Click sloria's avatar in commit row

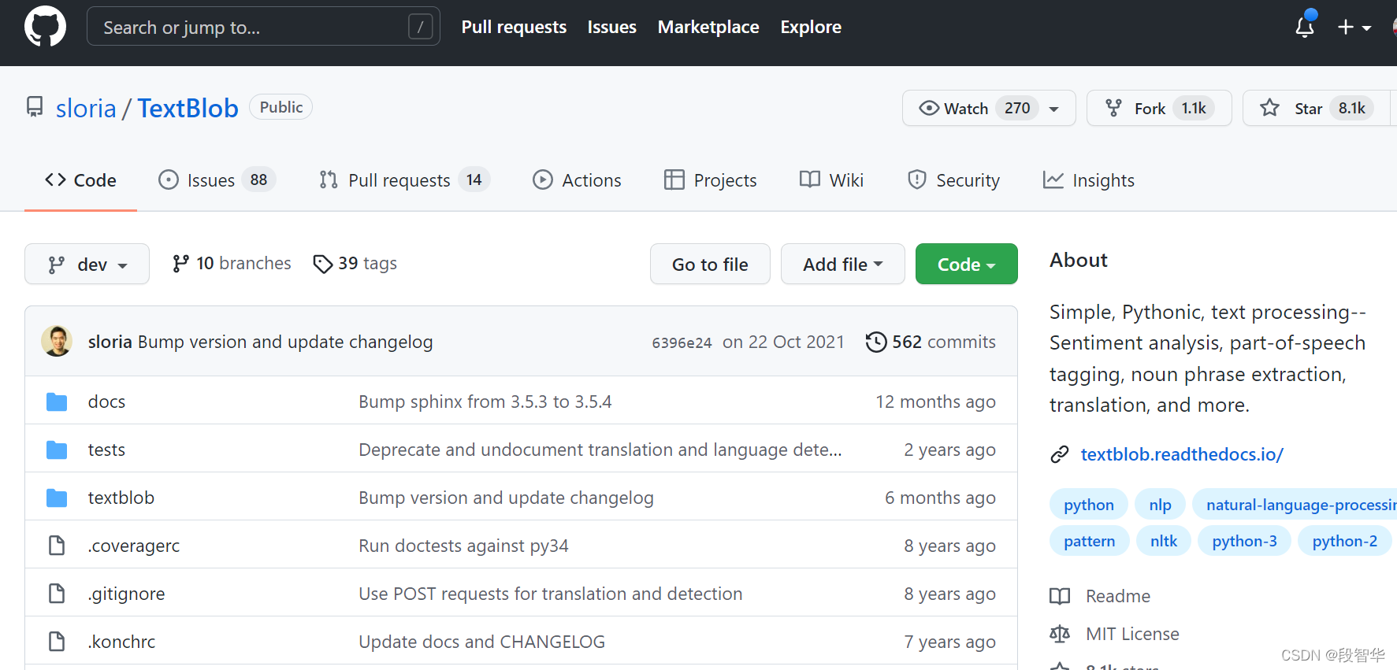click(x=57, y=341)
